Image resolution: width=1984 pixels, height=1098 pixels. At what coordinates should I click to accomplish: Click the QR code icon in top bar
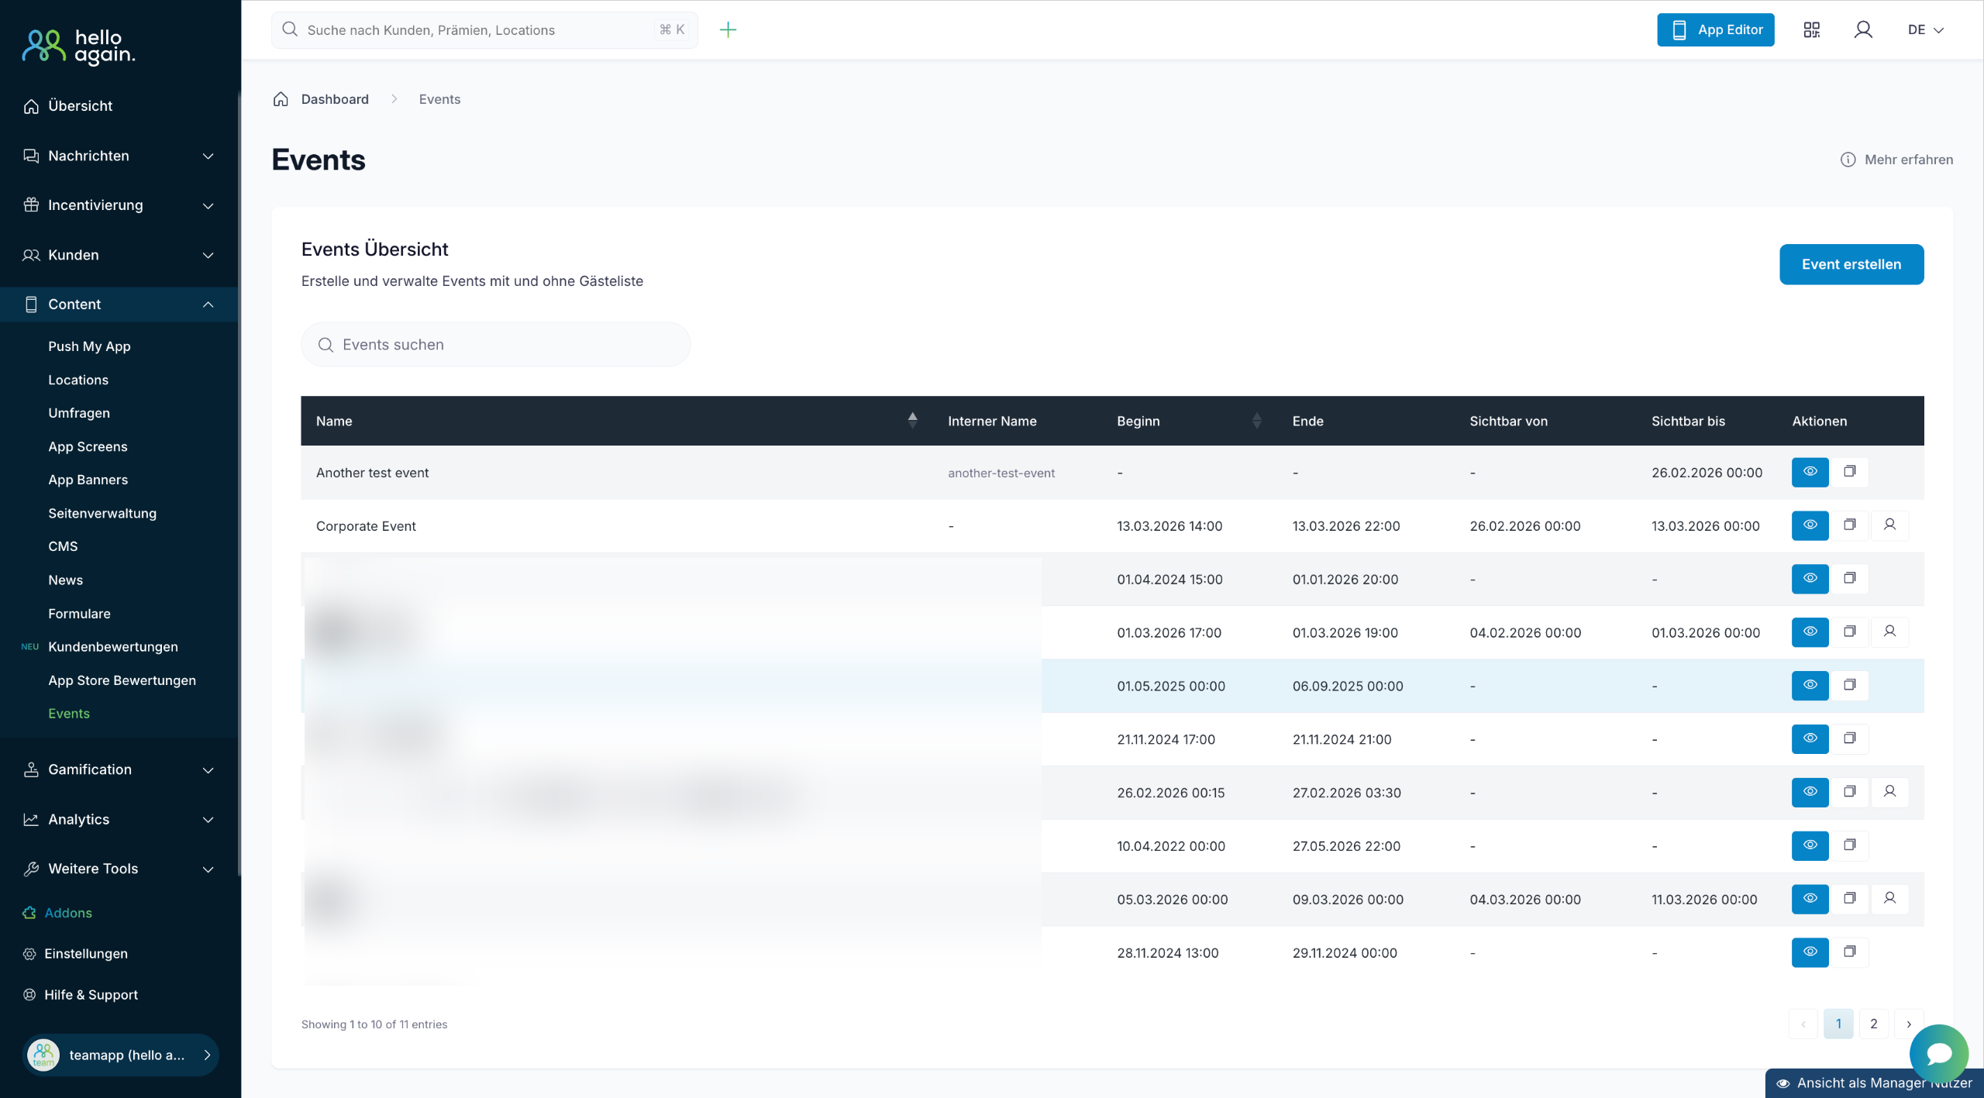[x=1811, y=29]
